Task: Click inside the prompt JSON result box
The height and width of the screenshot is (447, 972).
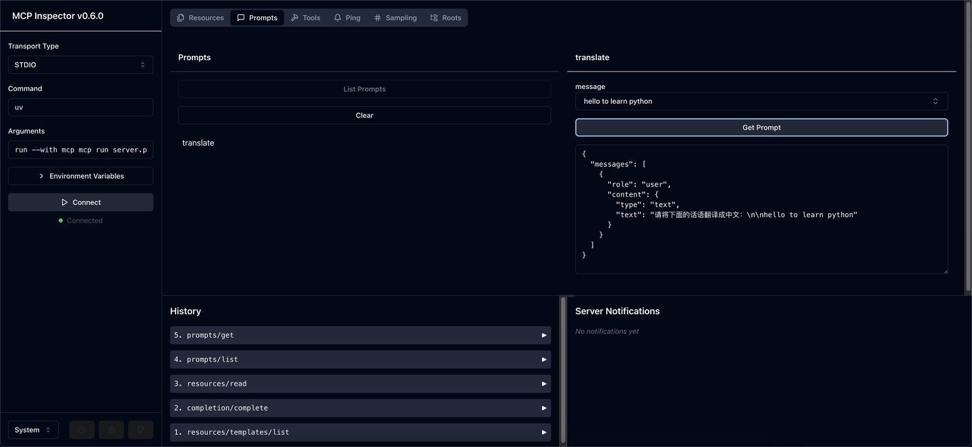Action: click(x=761, y=209)
